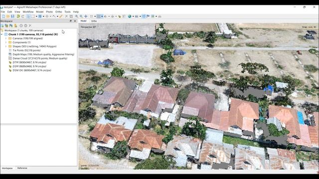Click the Enable items round icon

pyautogui.click(x=21, y=25)
